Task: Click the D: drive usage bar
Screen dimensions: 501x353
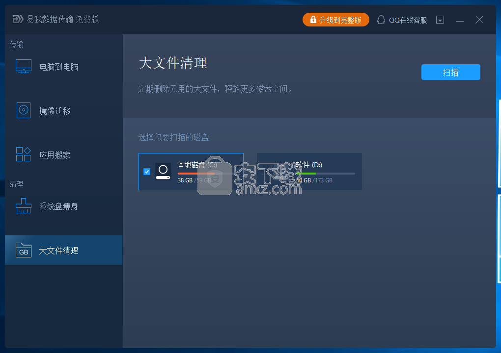Action: (325, 174)
